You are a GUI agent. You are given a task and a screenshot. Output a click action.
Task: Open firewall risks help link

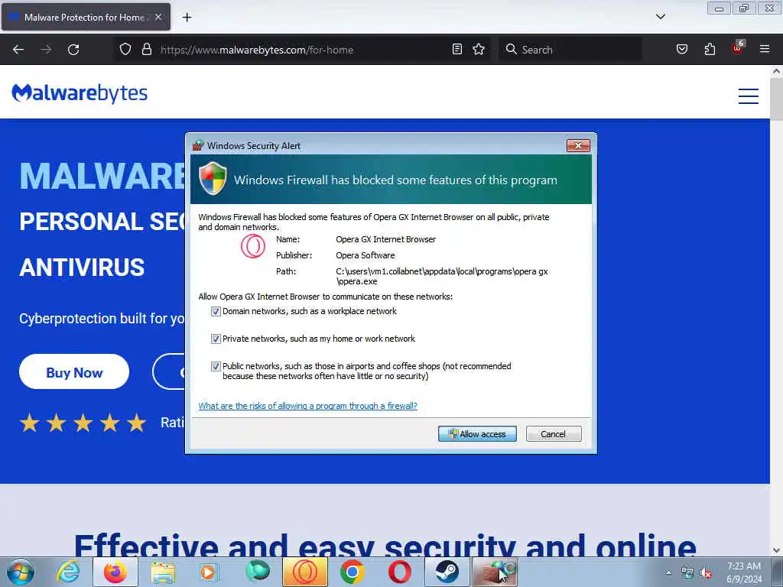coord(307,406)
